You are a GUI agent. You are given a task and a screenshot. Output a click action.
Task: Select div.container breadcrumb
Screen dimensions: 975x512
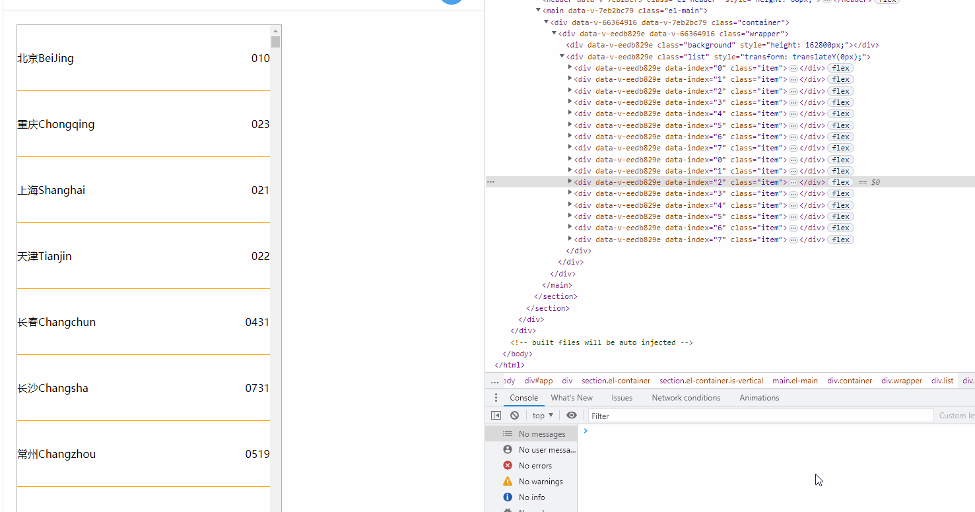(850, 381)
